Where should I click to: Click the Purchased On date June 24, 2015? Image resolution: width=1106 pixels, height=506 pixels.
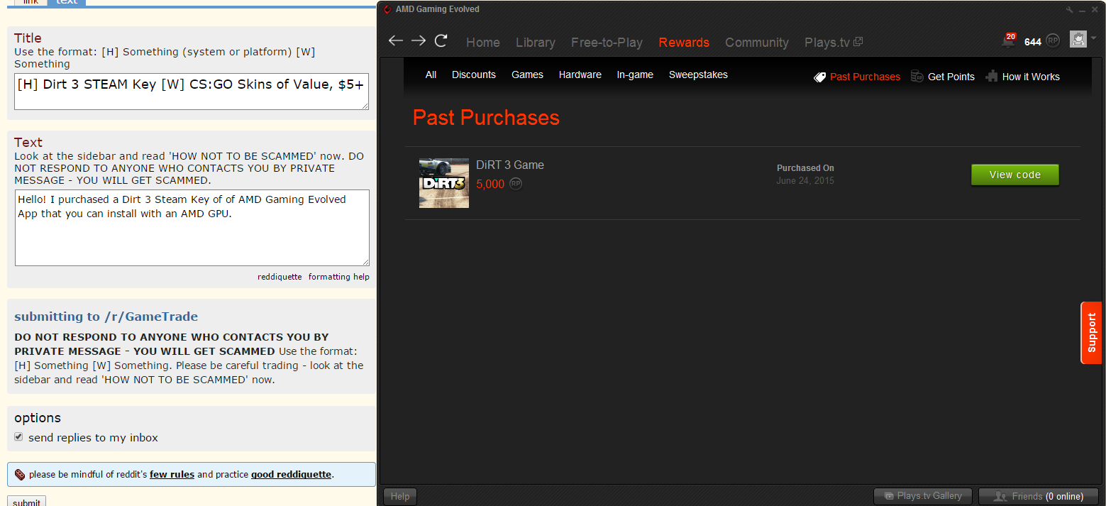[x=805, y=180]
